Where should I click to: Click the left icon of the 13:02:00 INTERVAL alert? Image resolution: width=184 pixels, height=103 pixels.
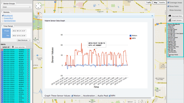click(2, 63)
